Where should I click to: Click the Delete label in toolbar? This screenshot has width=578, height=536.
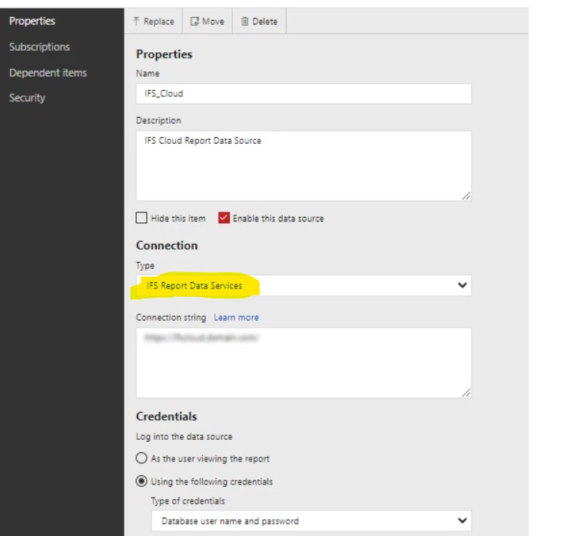click(264, 22)
